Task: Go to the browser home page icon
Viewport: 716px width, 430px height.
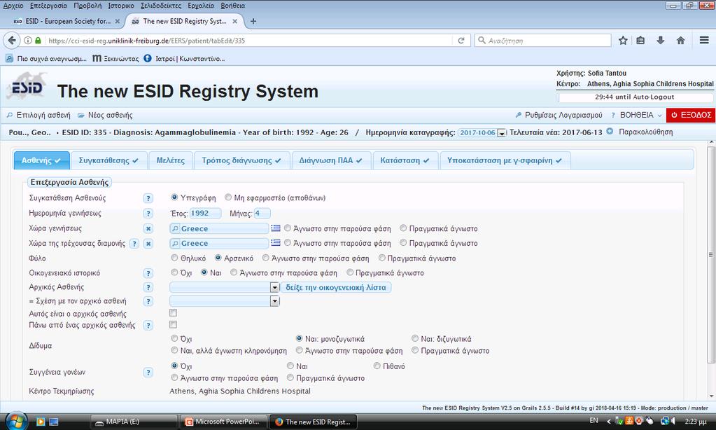Action: pyautogui.click(x=680, y=41)
